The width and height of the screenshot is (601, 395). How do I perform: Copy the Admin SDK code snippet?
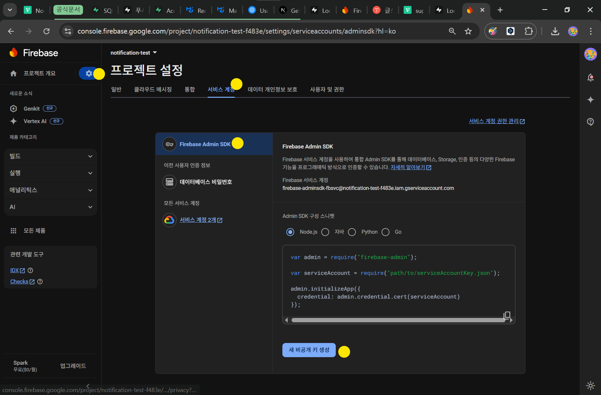pyautogui.click(x=507, y=315)
